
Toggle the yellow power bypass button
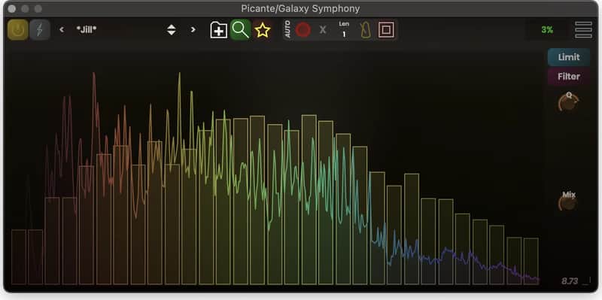pyautogui.click(x=17, y=29)
